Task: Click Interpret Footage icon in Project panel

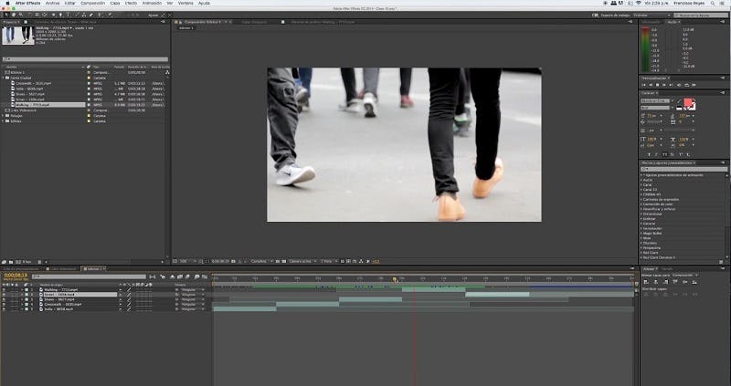Action: (x=4, y=262)
